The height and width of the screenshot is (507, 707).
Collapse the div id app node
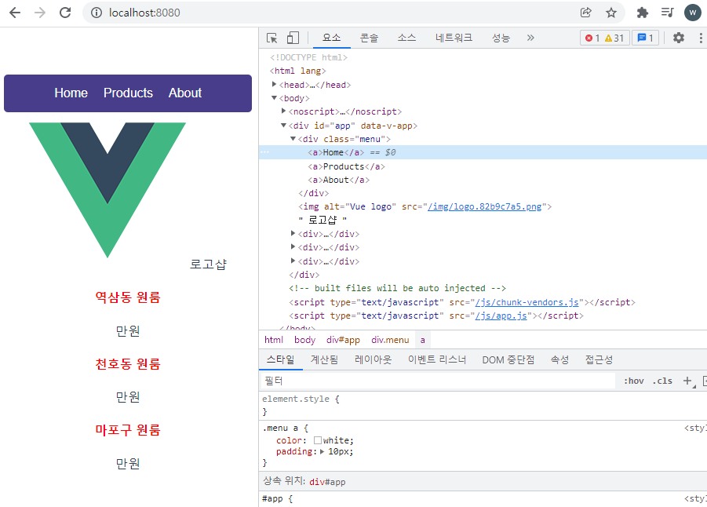coord(283,126)
